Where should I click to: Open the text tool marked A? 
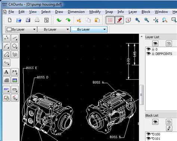click(6, 72)
